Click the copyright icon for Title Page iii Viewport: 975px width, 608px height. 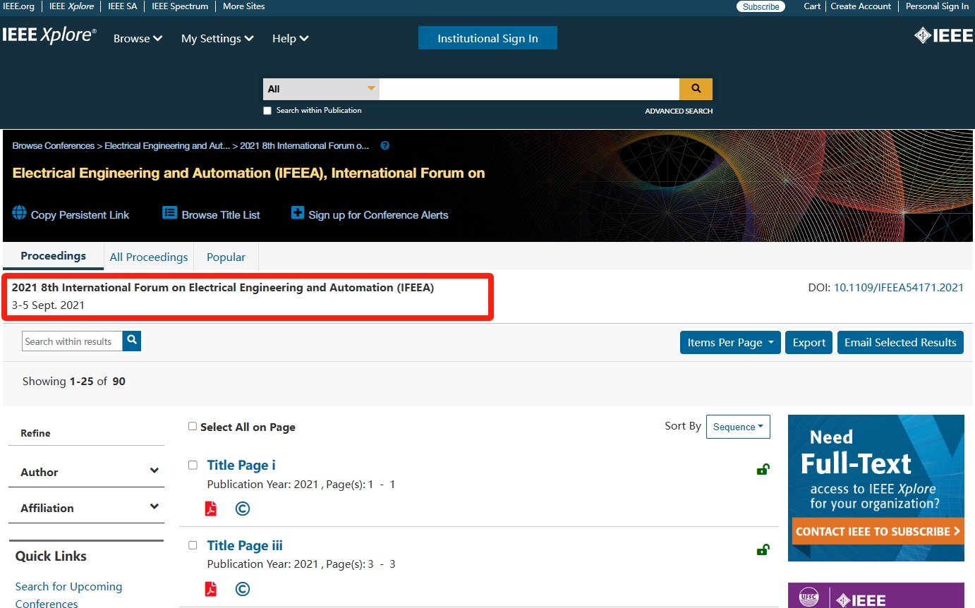point(243,589)
